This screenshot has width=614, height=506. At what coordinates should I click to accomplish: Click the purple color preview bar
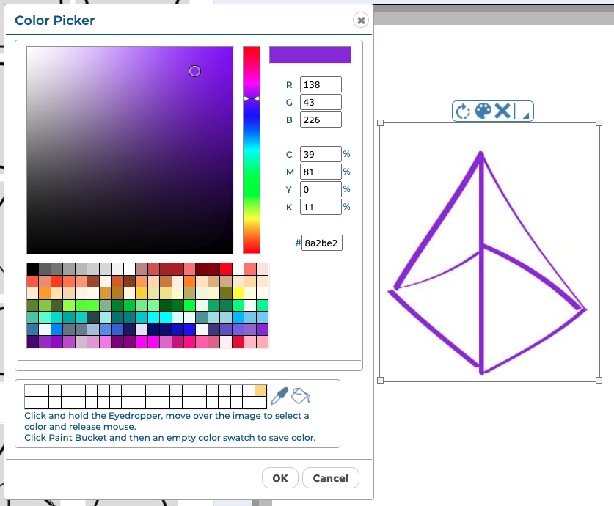coord(310,55)
